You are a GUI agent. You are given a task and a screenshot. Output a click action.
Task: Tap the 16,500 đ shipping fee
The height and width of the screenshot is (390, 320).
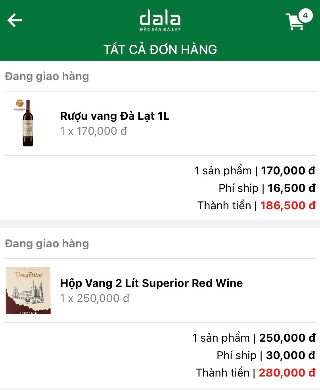point(291,188)
